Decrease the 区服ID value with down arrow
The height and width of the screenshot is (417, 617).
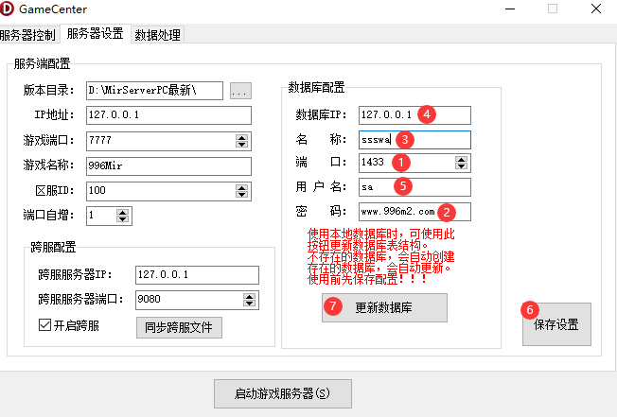[x=242, y=195]
